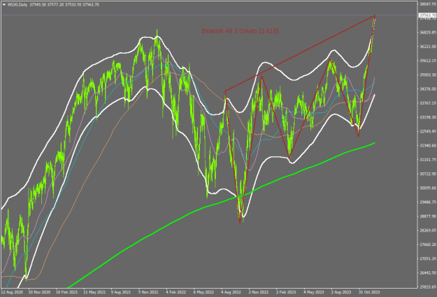Click the 38047.55 price axis label
This screenshot has height=297, width=437.
click(428, 4)
